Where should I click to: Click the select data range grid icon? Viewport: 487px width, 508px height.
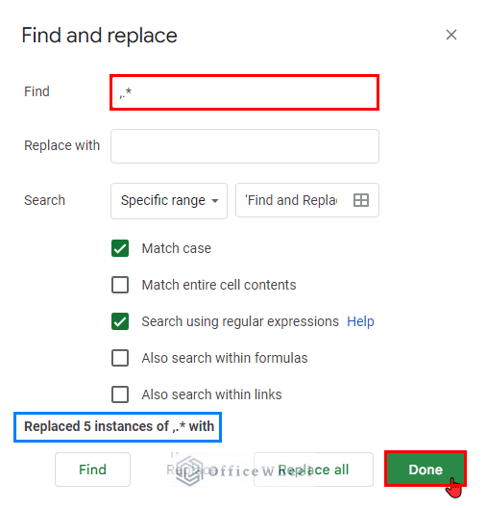(361, 200)
